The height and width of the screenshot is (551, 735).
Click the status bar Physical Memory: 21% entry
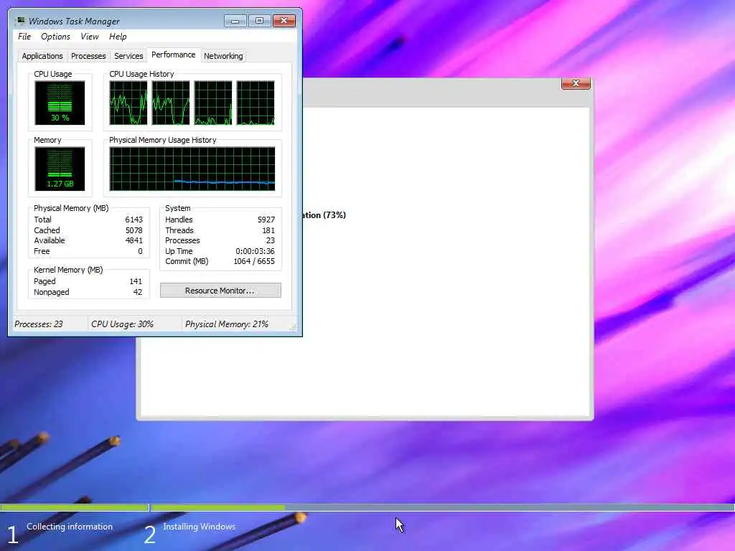click(227, 324)
